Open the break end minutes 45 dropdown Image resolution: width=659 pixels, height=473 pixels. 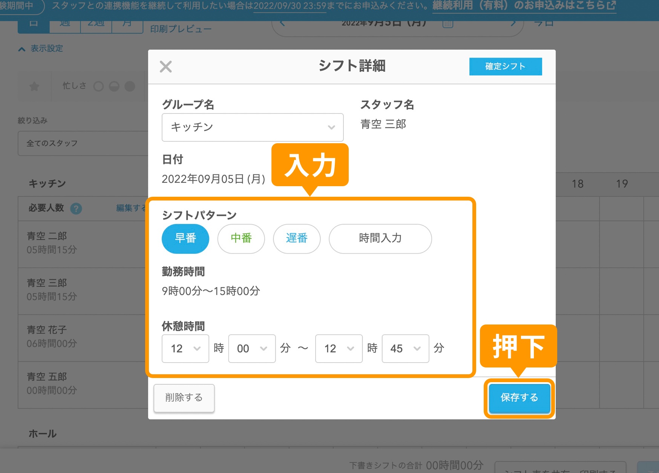[405, 348]
